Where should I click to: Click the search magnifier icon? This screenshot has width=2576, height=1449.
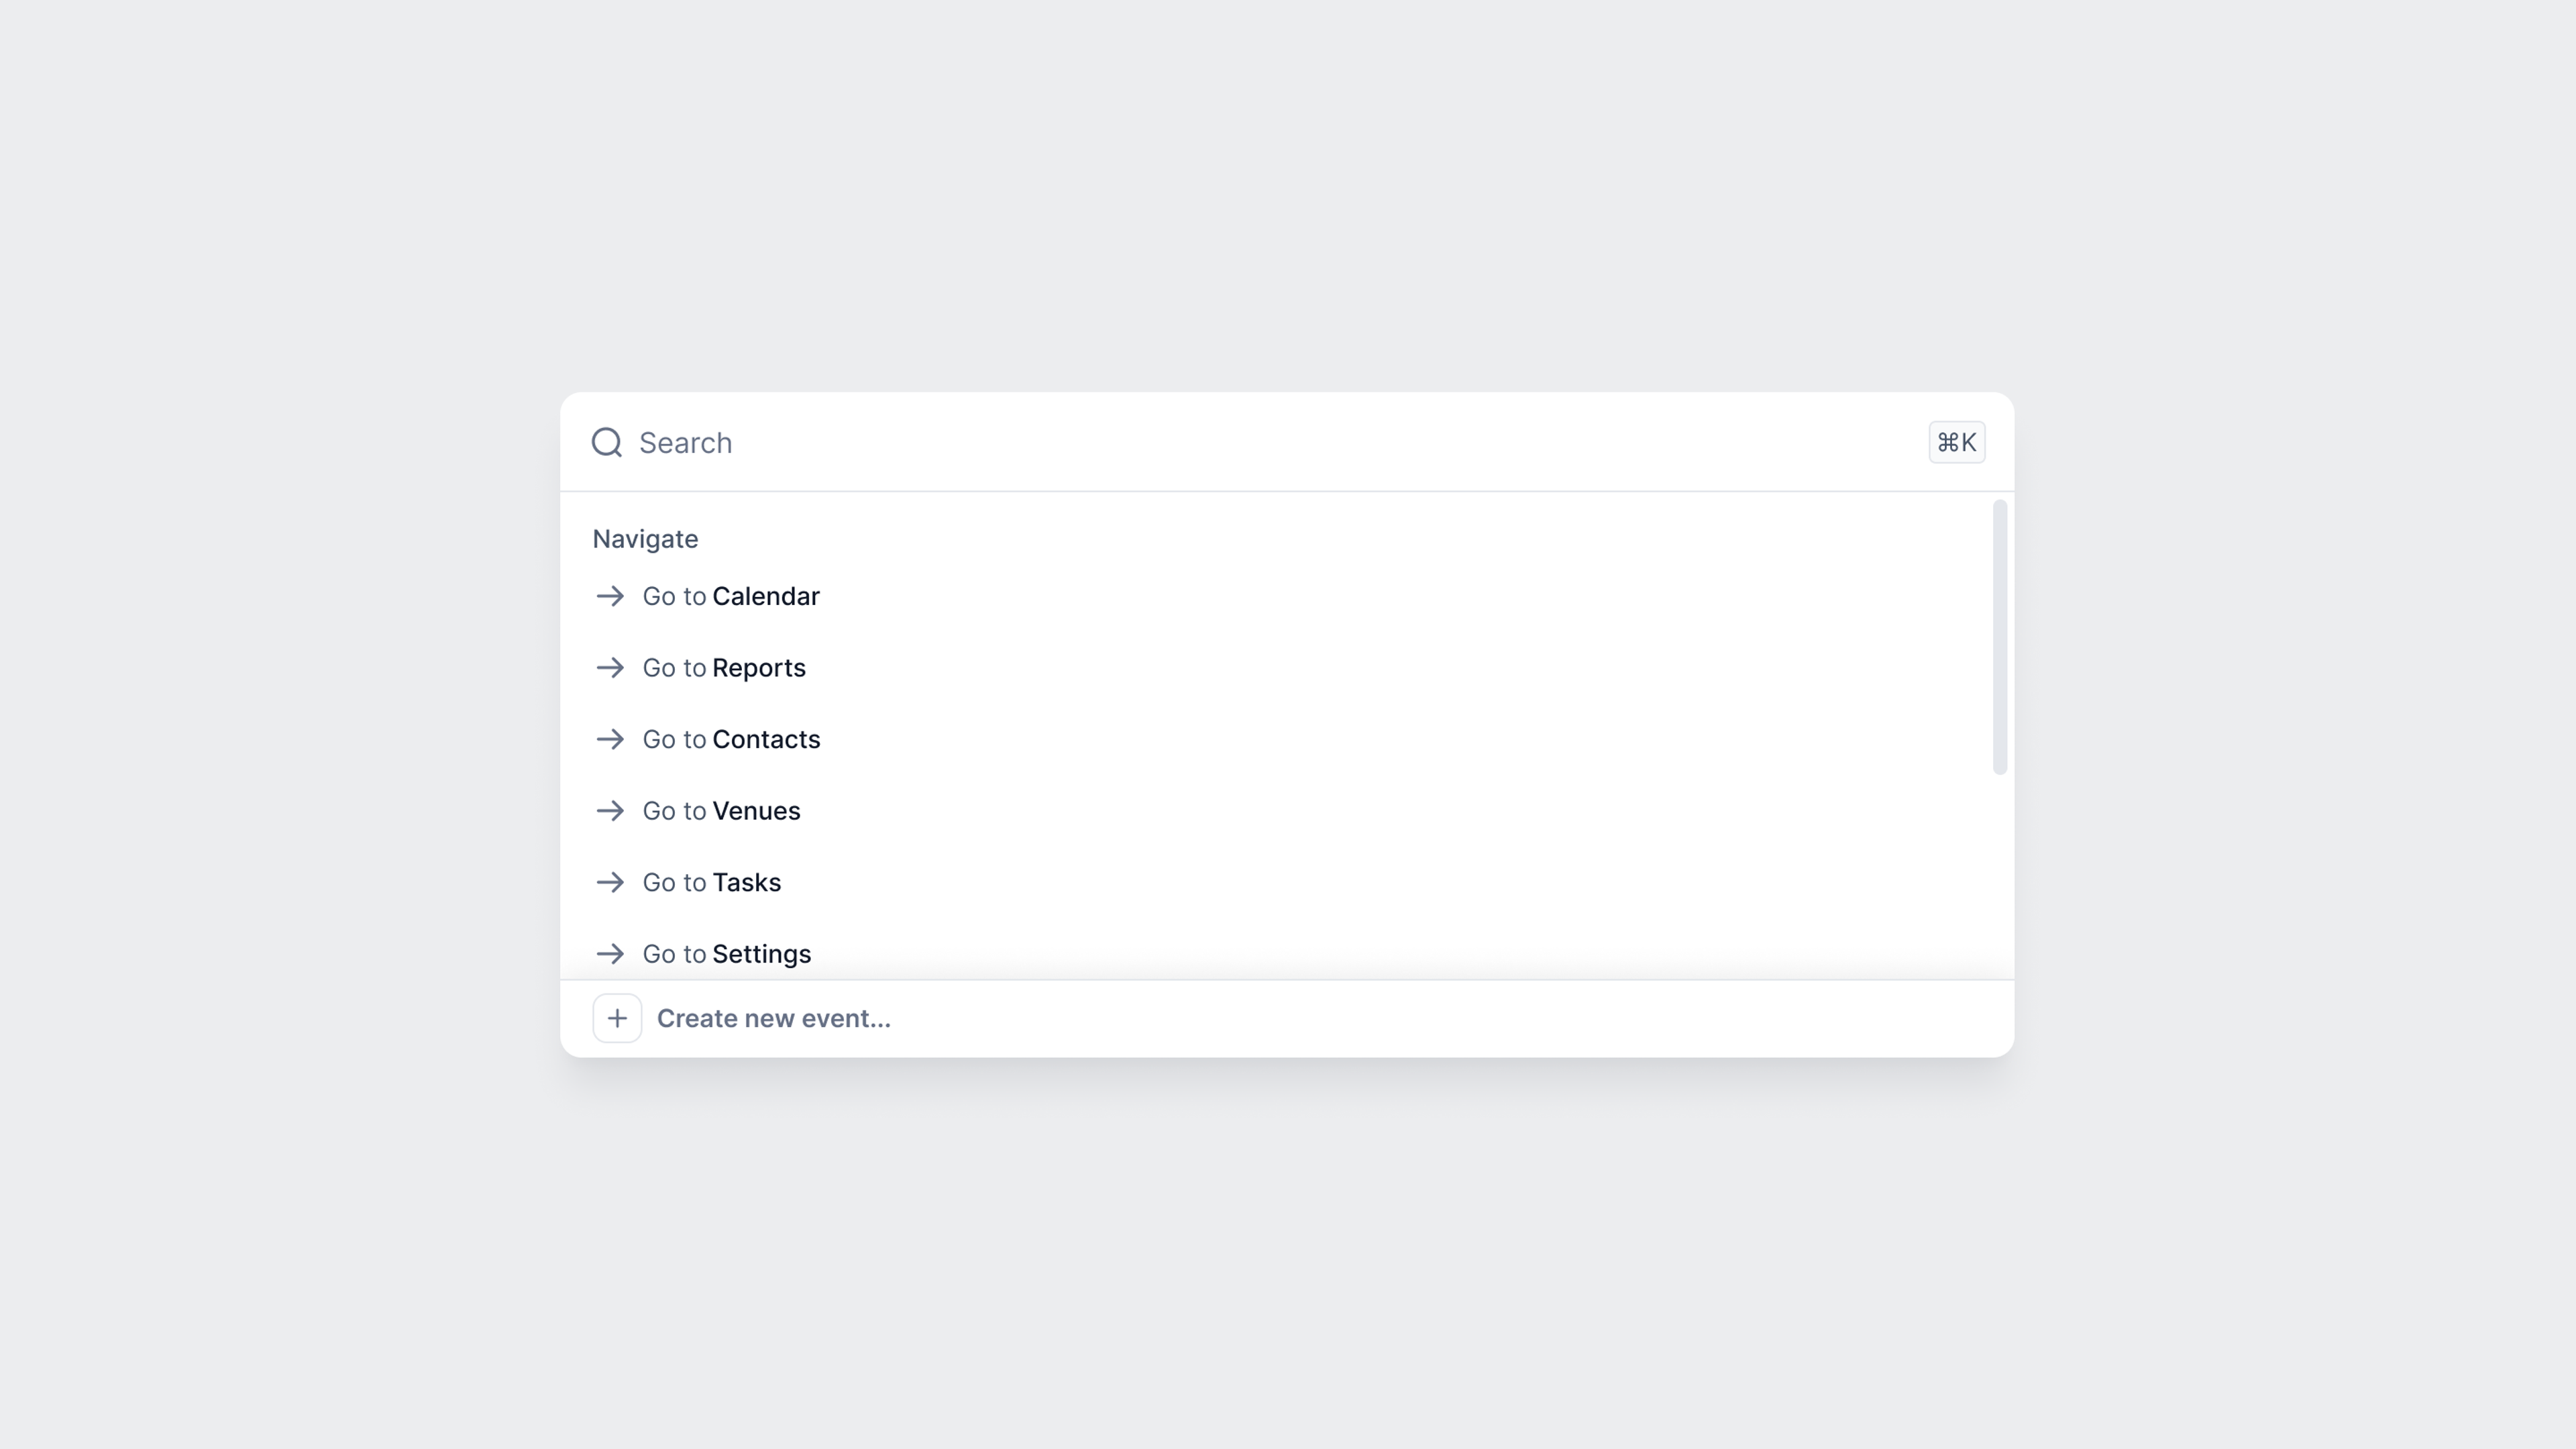pos(607,442)
